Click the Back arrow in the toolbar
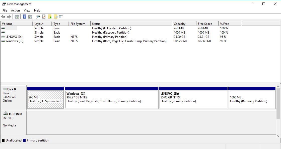Viewport: 281px width, 149px height. pos(3,17)
